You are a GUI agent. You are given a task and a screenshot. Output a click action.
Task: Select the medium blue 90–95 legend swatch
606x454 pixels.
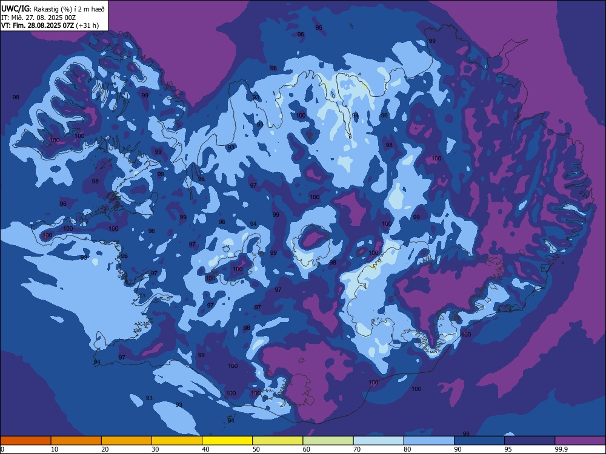pos(479,441)
